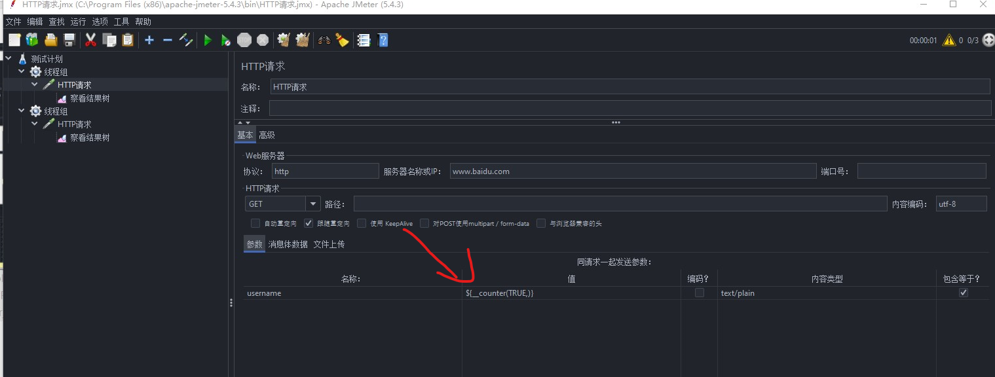Select the first 线程组 tree node
Image resolution: width=995 pixels, height=377 pixels.
(x=56, y=72)
